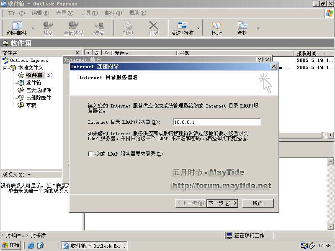Click the LDAP server name input field

[x=217, y=122]
